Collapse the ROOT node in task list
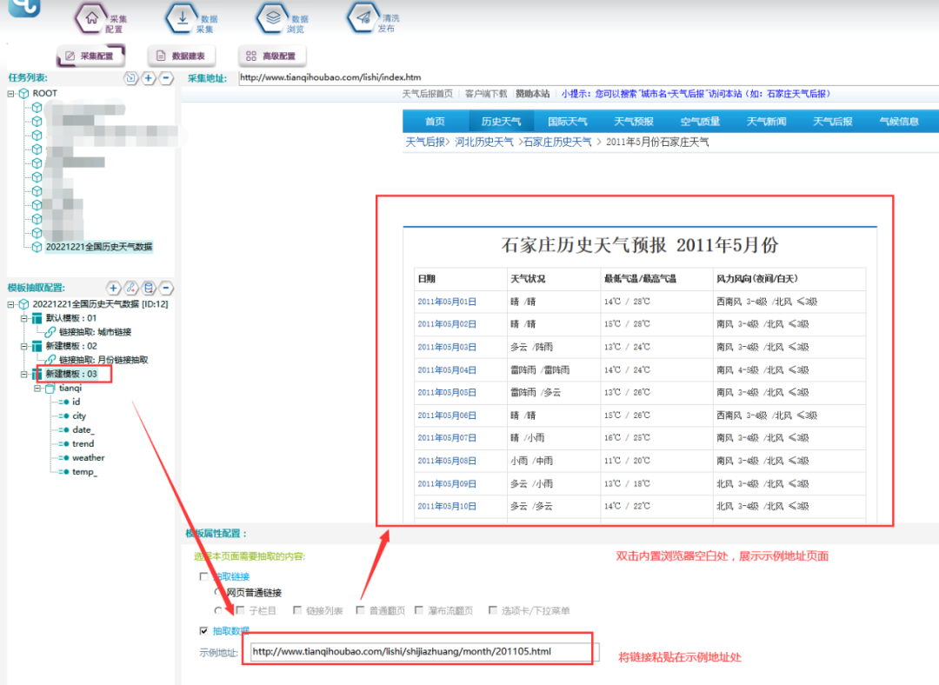This screenshot has height=685, width=939. (x=10, y=93)
